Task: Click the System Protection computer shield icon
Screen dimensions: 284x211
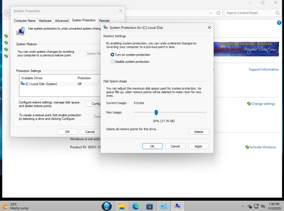Action: point(21,31)
